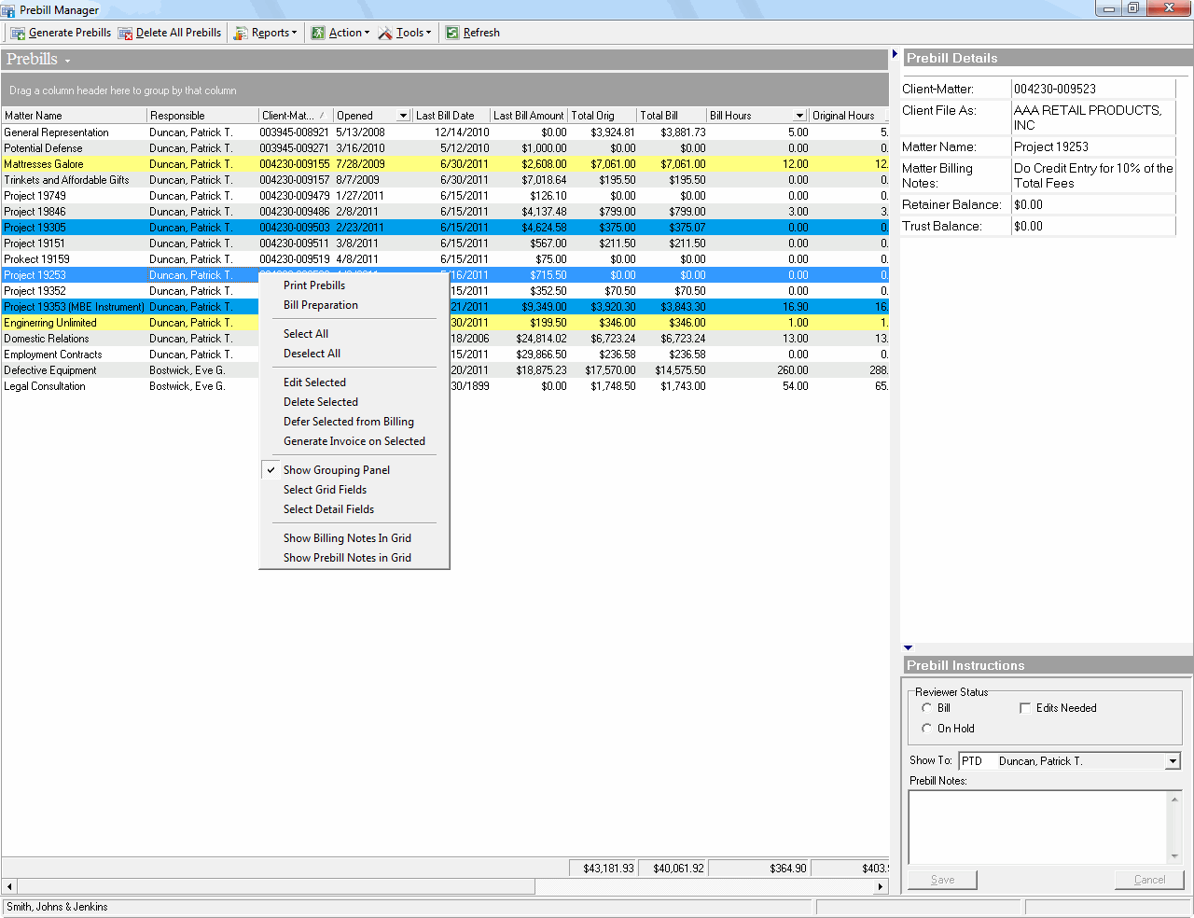
Task: Collapse Prebill Instructions panel arrow
Action: pyautogui.click(x=909, y=647)
